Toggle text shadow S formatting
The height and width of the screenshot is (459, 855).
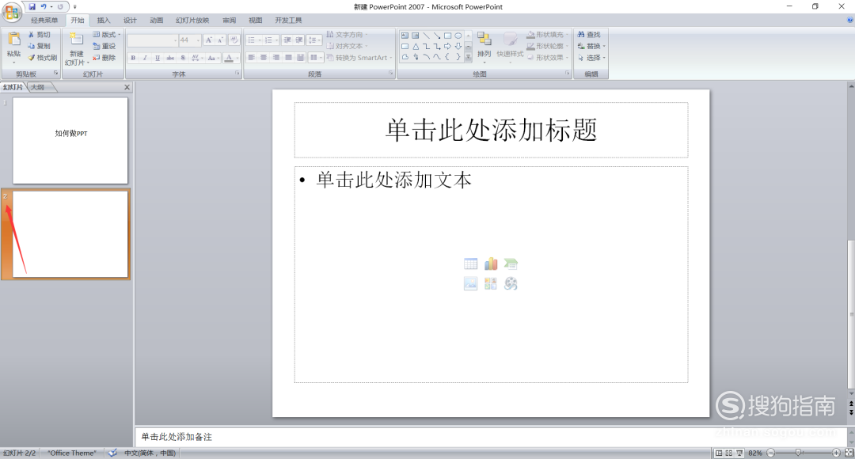pos(183,57)
